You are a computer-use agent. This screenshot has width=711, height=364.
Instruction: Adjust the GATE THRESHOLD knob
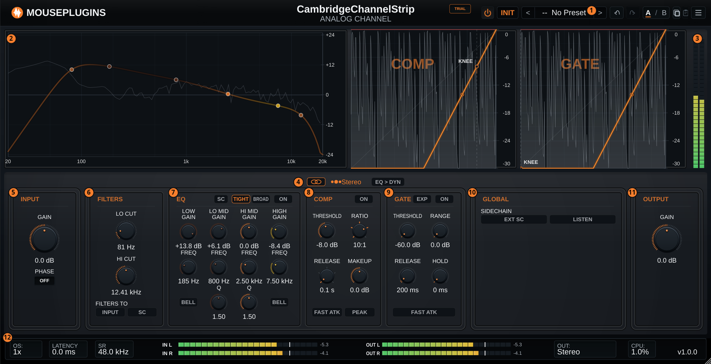[x=408, y=231]
